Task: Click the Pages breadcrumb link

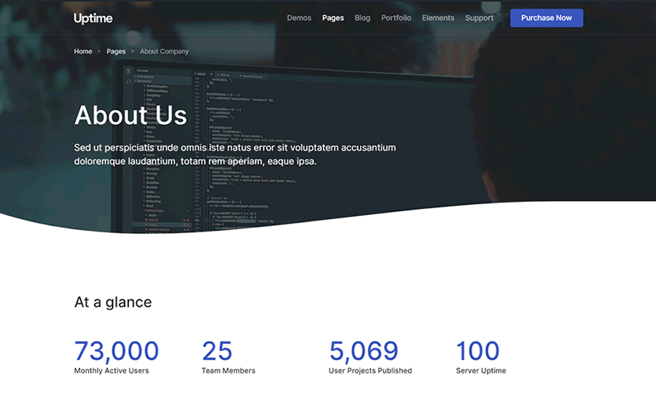Action: click(x=116, y=52)
